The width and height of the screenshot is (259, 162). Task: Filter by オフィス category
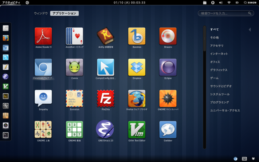click(x=215, y=62)
